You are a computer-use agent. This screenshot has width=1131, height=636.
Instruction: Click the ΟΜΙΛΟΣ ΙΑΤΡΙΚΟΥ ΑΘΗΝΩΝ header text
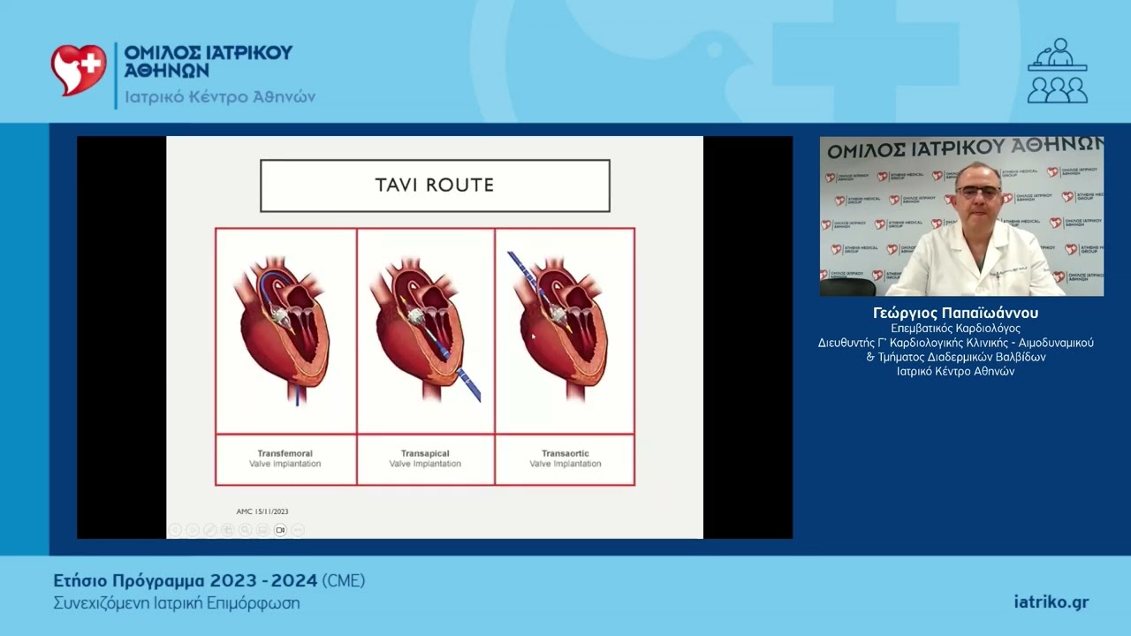(x=209, y=62)
